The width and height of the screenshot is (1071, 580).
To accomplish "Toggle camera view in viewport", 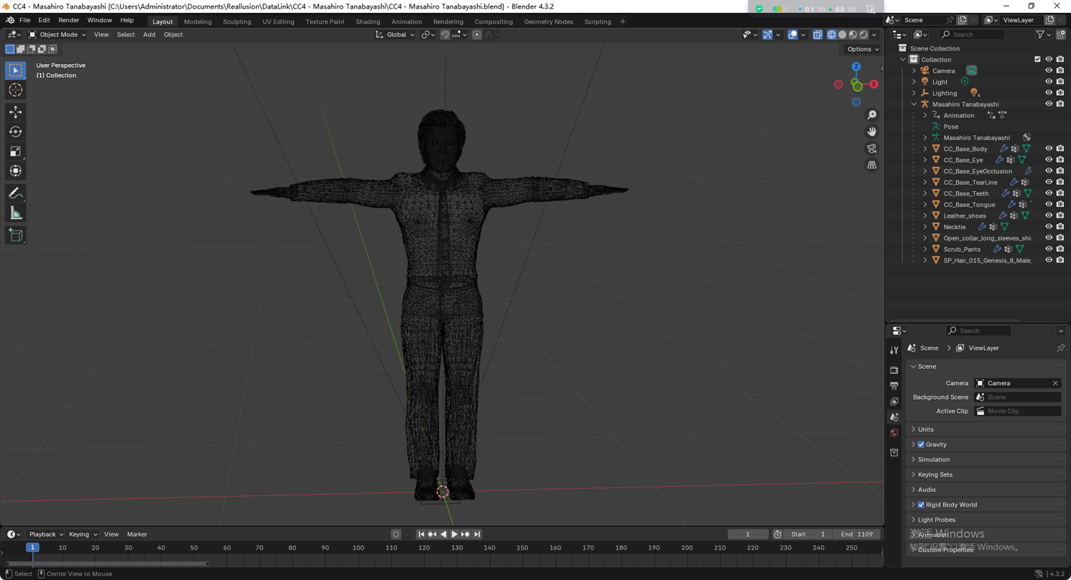I will point(872,148).
